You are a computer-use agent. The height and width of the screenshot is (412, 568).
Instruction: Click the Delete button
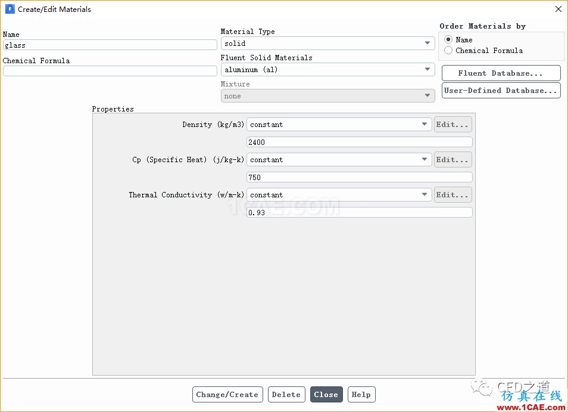pyautogui.click(x=286, y=395)
